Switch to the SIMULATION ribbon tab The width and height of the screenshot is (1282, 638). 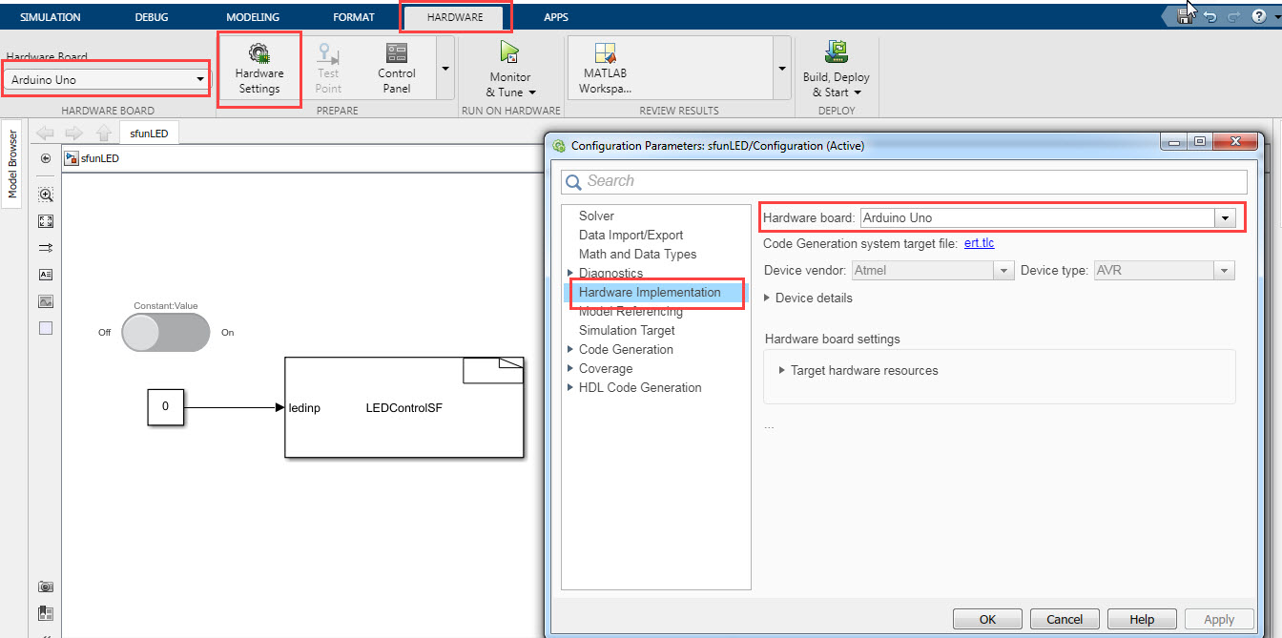51,16
